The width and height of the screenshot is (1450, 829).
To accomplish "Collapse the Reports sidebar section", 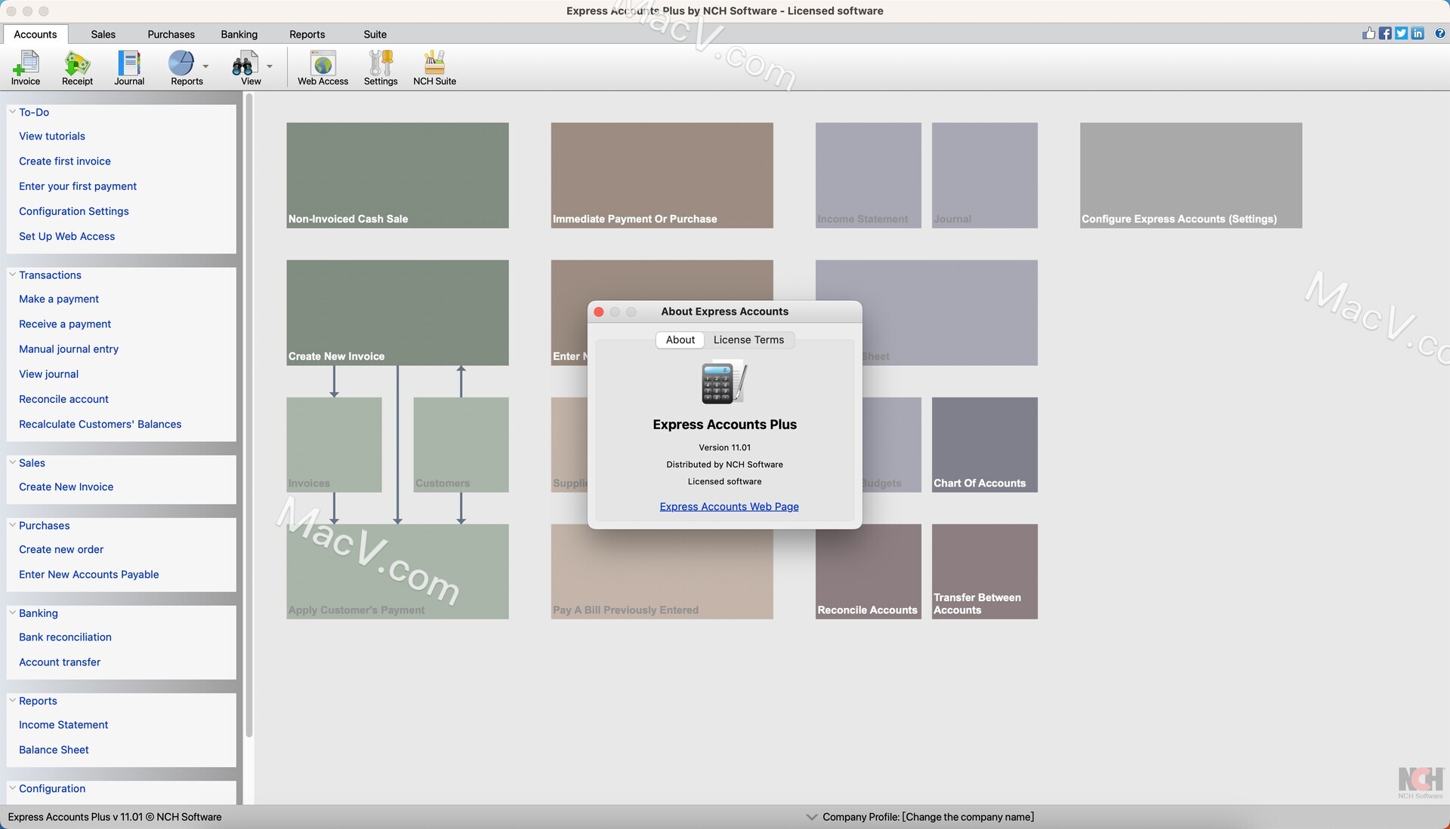I will 12,700.
